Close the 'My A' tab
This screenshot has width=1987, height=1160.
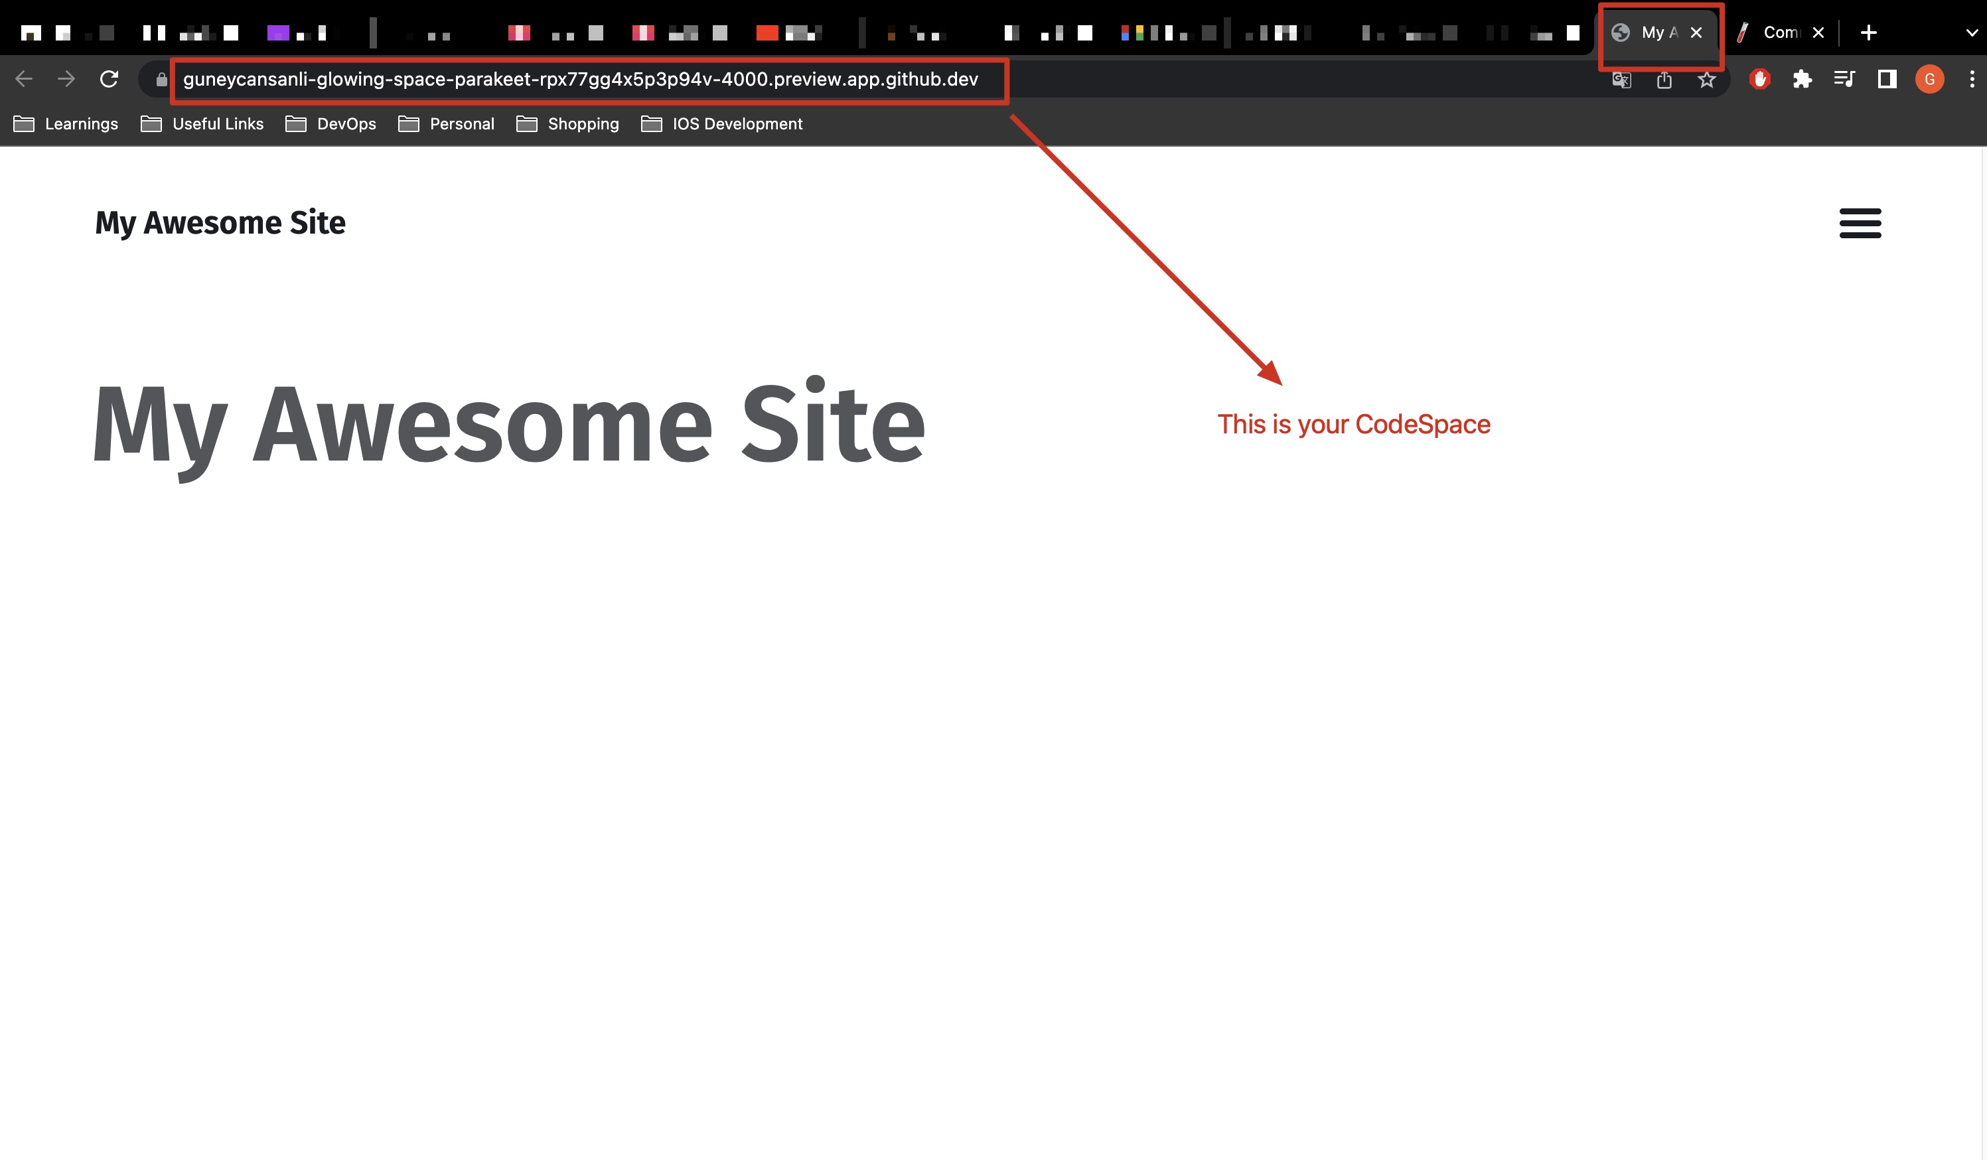pyautogui.click(x=1697, y=33)
